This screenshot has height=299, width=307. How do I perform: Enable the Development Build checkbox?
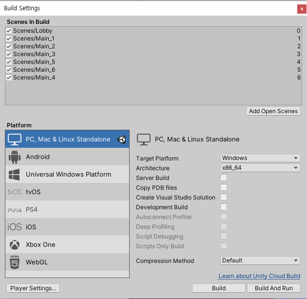(224, 207)
